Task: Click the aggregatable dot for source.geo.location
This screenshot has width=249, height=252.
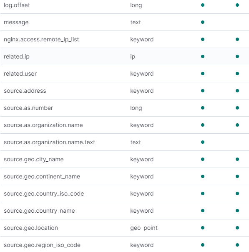Action: click(237, 228)
